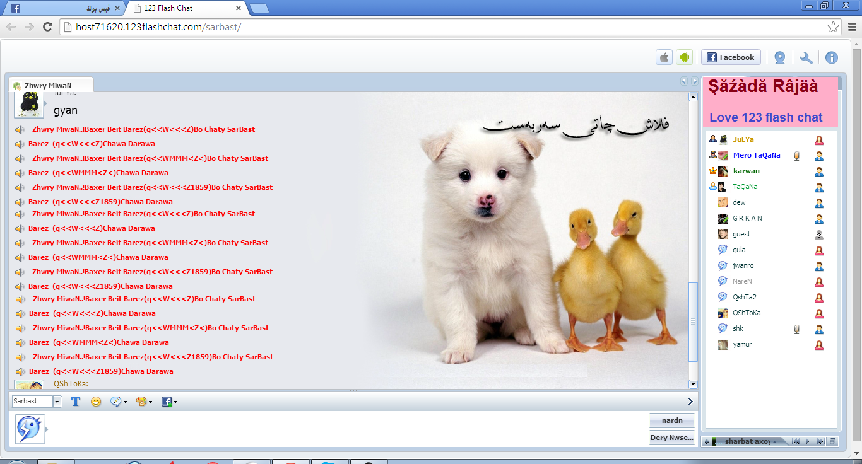Click own avatar beside message input
Viewport: 862px width, 464px height.
[30, 429]
